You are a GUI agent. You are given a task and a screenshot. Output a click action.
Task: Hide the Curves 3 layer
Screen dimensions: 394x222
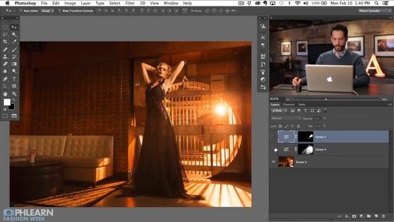[x=273, y=162]
